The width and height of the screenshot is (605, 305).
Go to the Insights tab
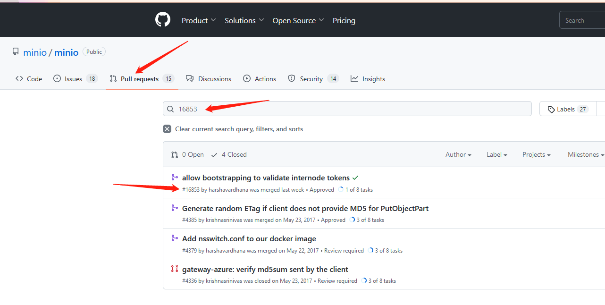point(368,79)
